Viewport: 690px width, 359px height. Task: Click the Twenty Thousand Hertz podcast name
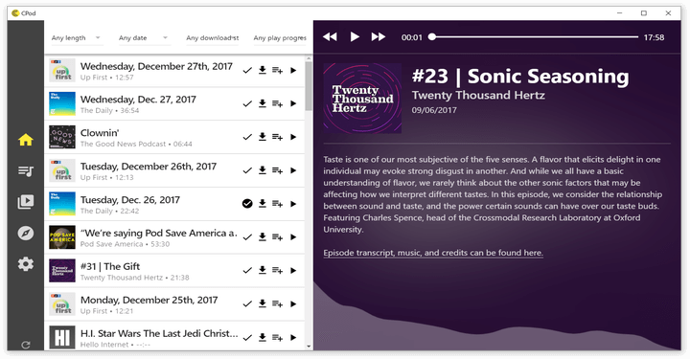[x=478, y=95]
